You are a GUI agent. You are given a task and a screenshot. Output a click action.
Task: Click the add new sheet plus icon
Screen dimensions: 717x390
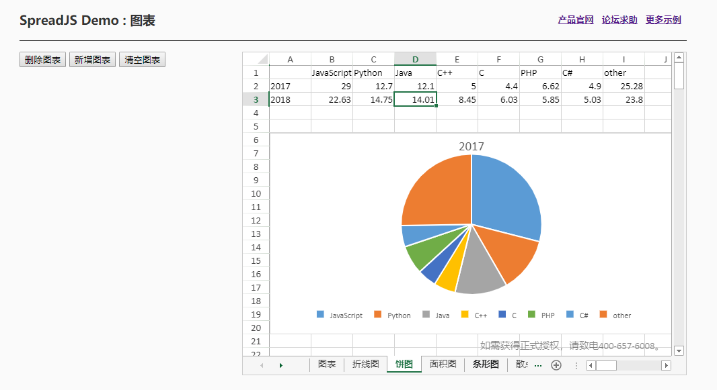[556, 365]
